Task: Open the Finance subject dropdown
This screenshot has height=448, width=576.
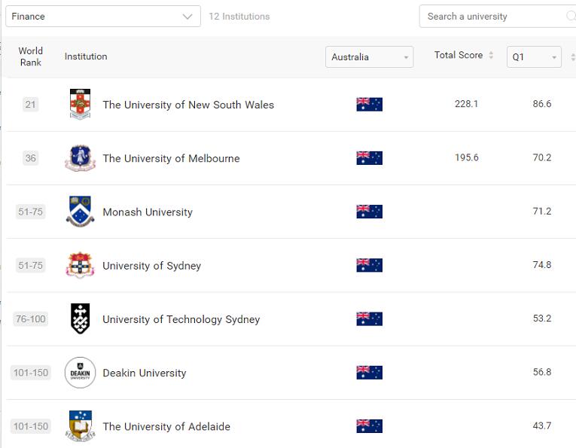Action: pos(102,17)
